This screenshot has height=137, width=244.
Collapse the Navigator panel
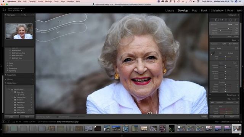tap(6, 15)
